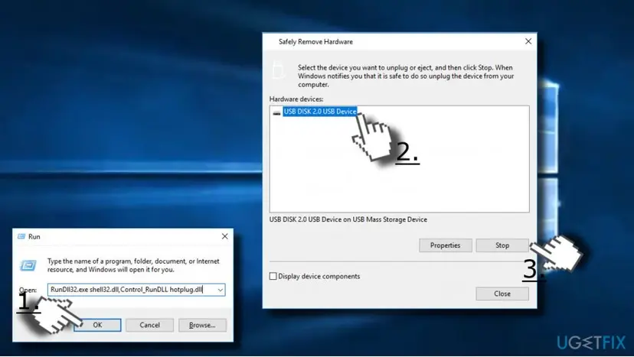The width and height of the screenshot is (634, 357).
Task: Click OK in the Run dialog
Action: [x=97, y=325]
